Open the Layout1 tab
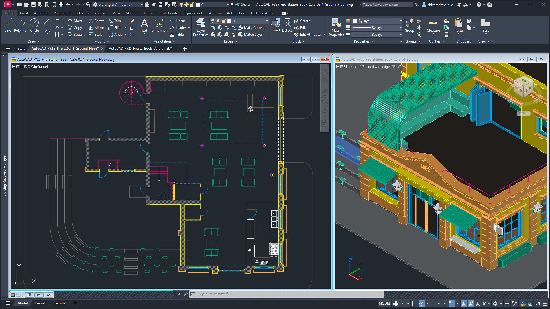Screen dimensions: 550x309 tap(40, 303)
